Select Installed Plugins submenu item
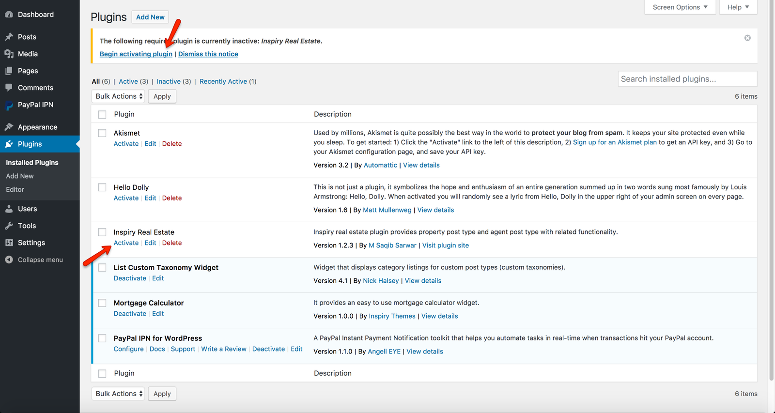775x413 pixels. point(32,163)
